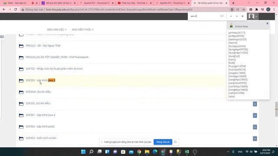Screen dimensions: 278x156
Task: Select the Hệ thống quản trị học tập tab
Action: pos(210,3)
